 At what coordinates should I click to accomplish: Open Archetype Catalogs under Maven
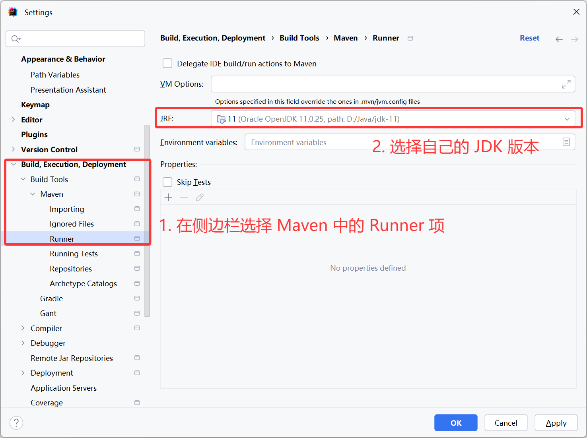(83, 283)
